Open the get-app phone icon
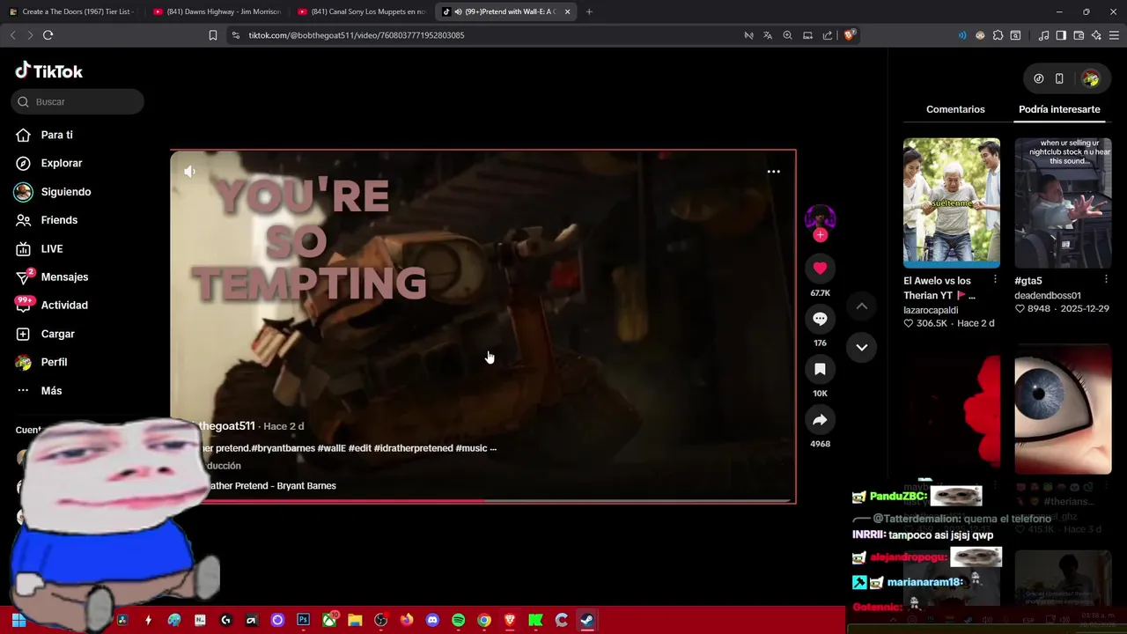 tap(1059, 78)
